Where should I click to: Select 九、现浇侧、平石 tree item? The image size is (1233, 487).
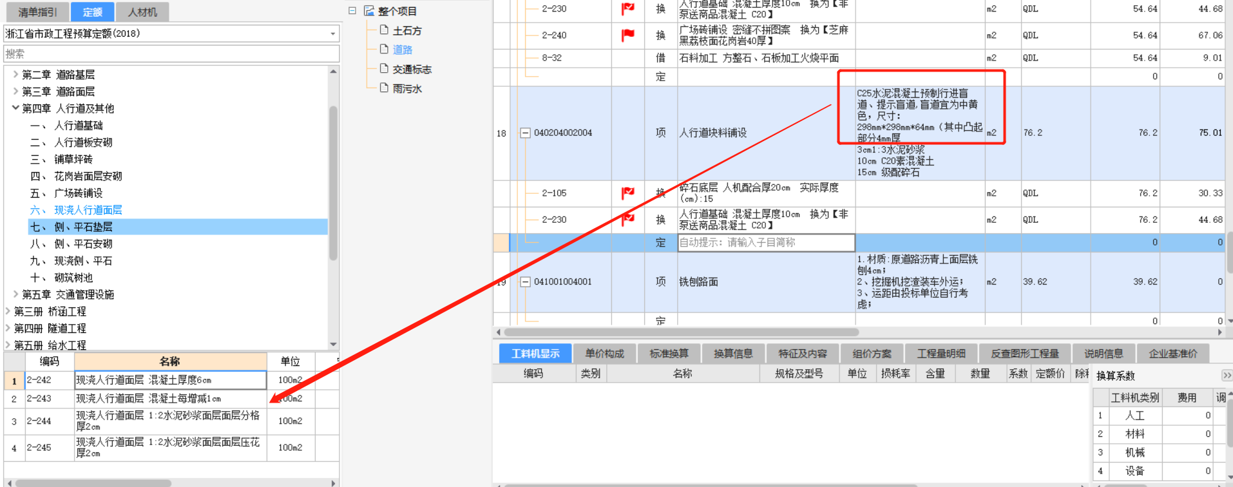71,260
